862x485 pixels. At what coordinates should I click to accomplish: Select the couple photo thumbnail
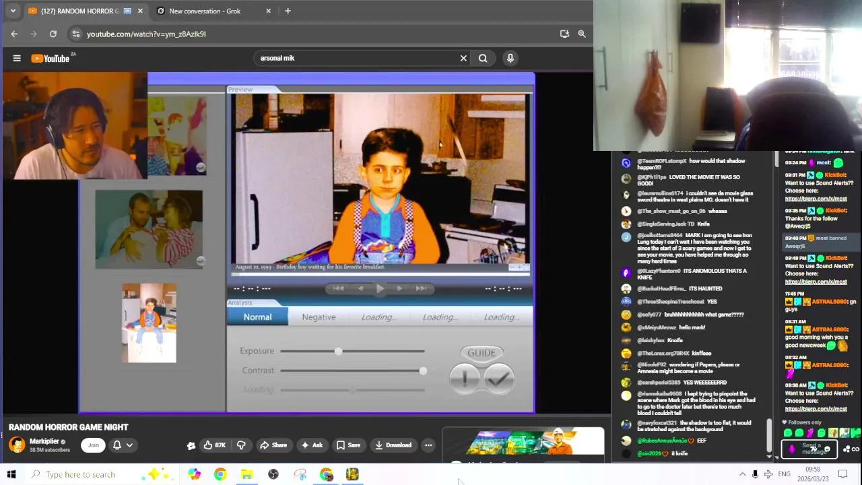click(149, 230)
